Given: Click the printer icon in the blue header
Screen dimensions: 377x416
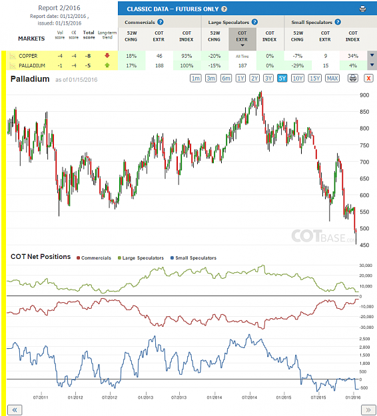Looking at the screenshot, I should click(362, 9).
